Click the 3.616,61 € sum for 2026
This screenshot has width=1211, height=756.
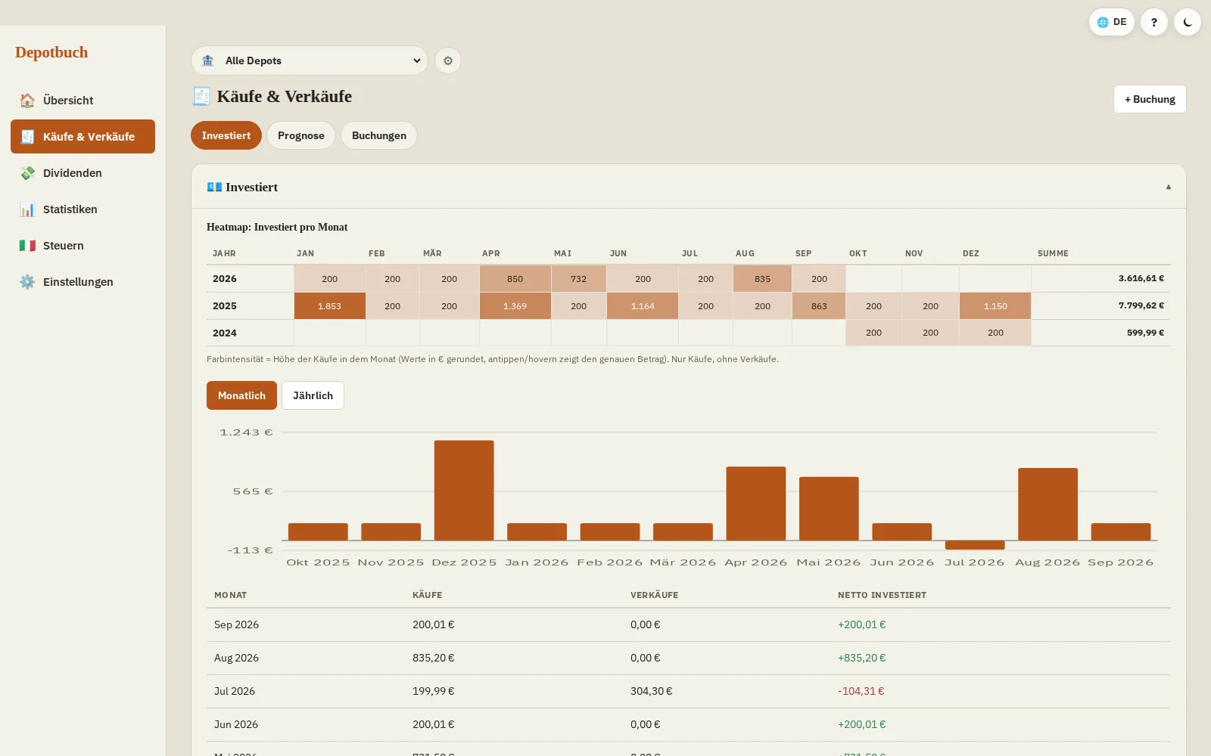pyautogui.click(x=1141, y=278)
